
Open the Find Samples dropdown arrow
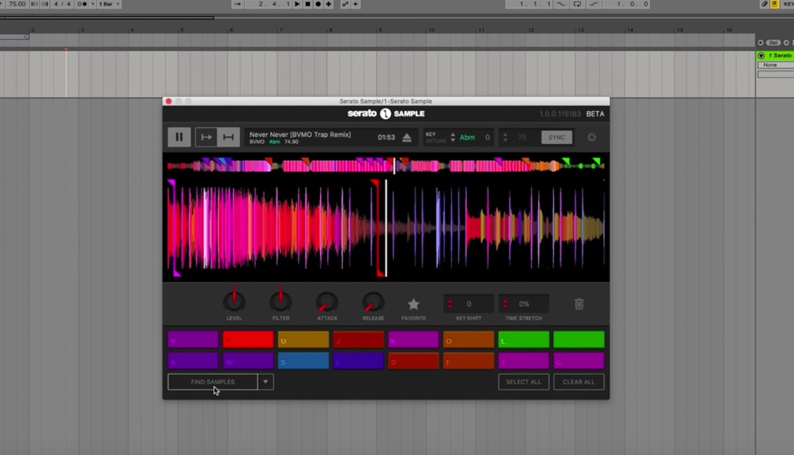click(x=265, y=382)
